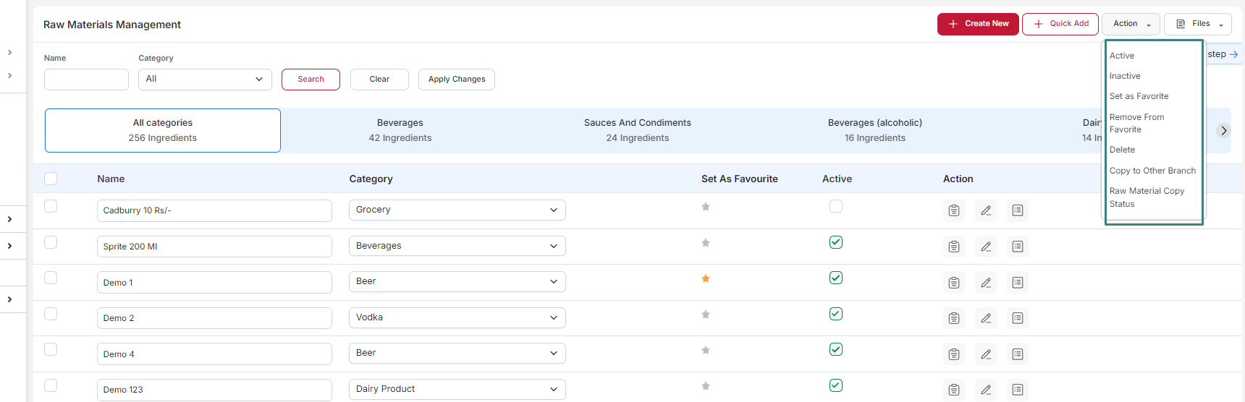Expand the Files dropdown button
The width and height of the screenshot is (1245, 402).
pyautogui.click(x=1198, y=24)
